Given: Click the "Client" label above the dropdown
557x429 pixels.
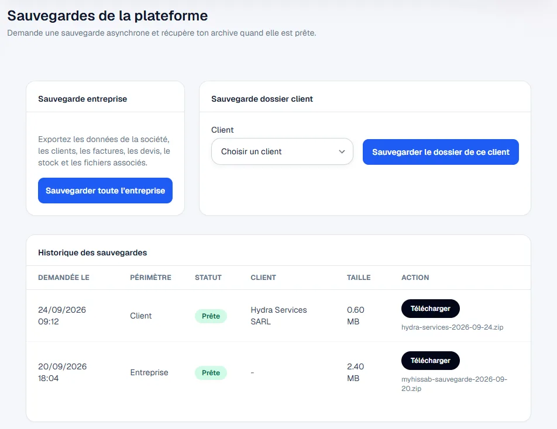Looking at the screenshot, I should pos(222,130).
